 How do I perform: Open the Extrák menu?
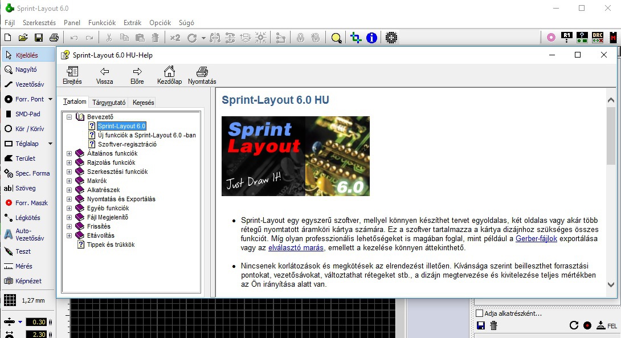tap(132, 23)
